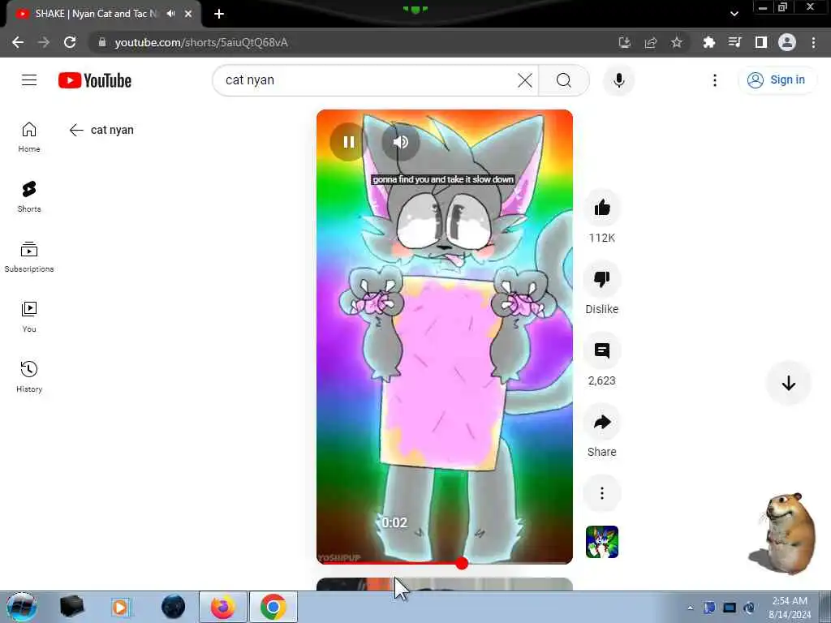Viewport: 831px width, 623px height.
Task: Open the Short's three-dot more actions menu
Action: coord(602,493)
